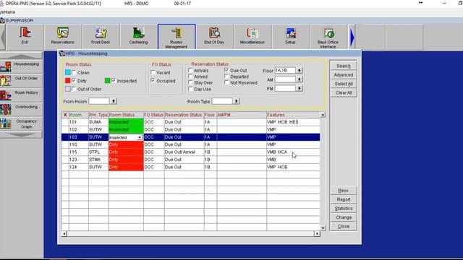Click the Statistics button

[x=344, y=209]
